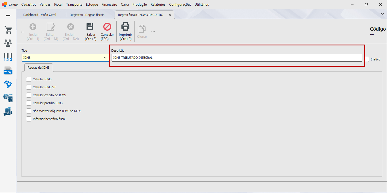
Task: Mark the record as Inativo
Action: pos(367,59)
